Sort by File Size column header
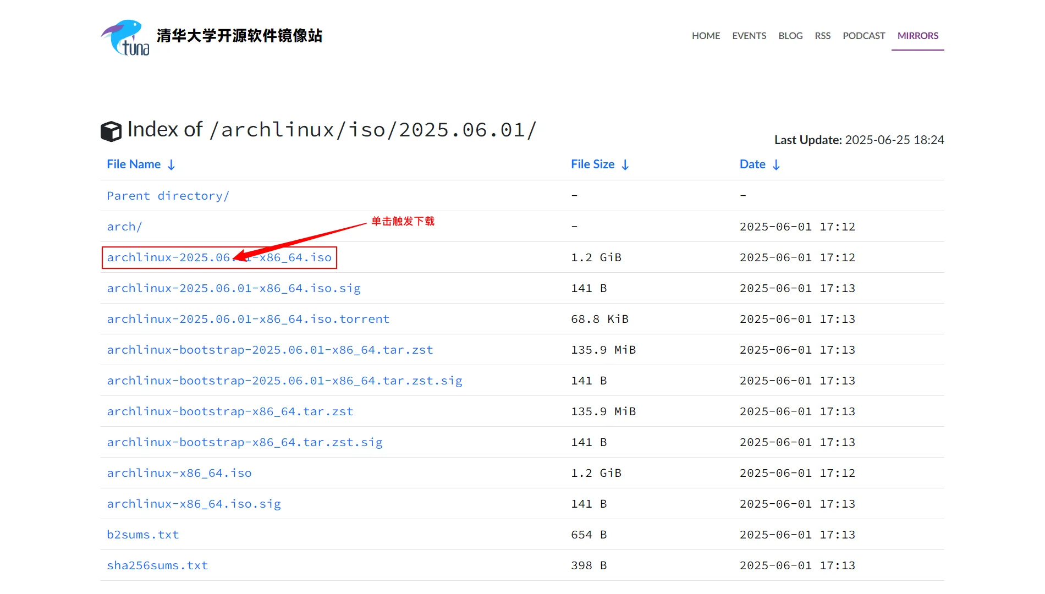Image resolution: width=1045 pixels, height=594 pixels. click(592, 164)
